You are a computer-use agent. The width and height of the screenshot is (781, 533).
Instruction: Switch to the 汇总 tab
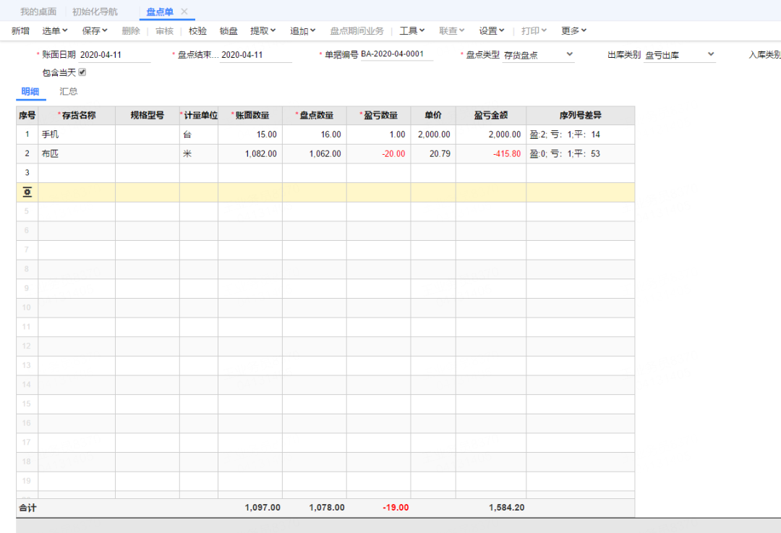(69, 91)
